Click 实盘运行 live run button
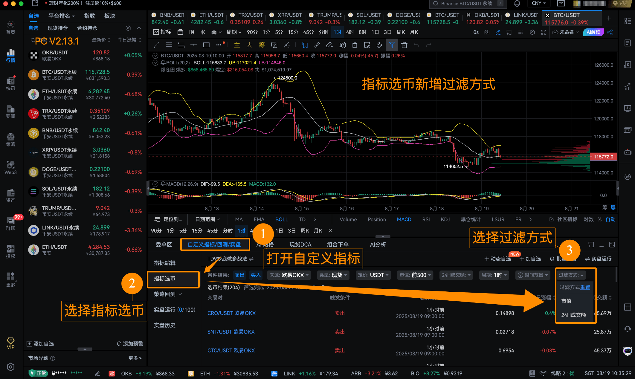635x379 pixels. point(598,259)
